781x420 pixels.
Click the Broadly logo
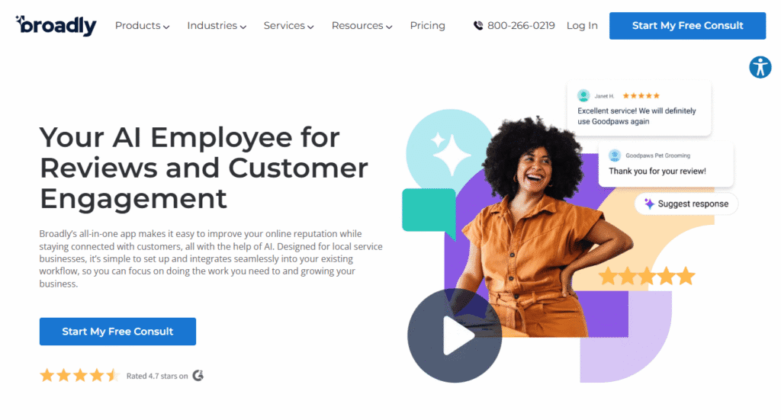(x=56, y=25)
